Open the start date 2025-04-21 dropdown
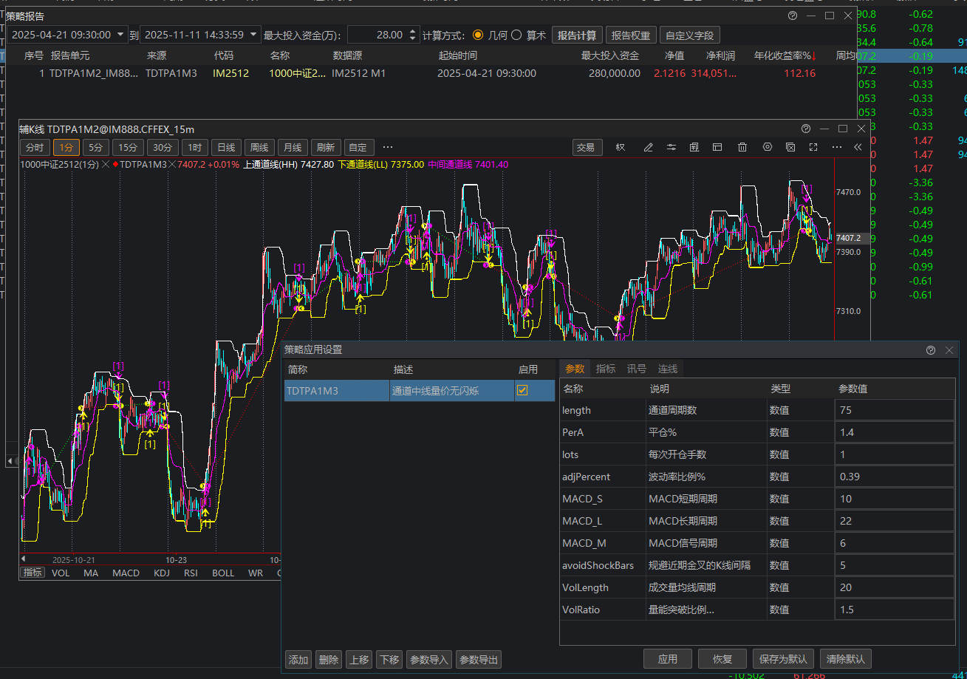 point(121,35)
